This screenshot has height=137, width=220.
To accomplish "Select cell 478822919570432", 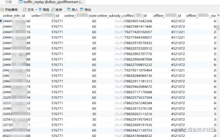I will (138, 43).
